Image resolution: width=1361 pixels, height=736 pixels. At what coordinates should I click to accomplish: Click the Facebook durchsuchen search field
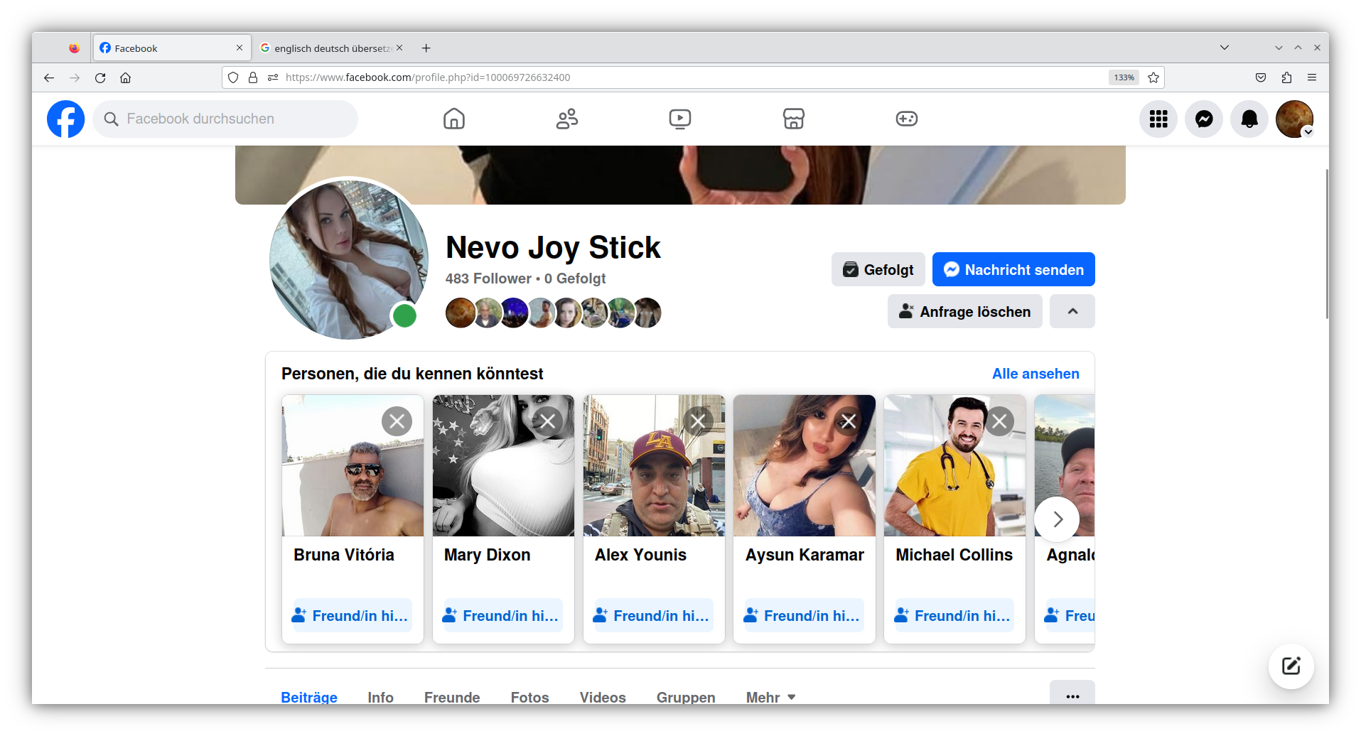(x=227, y=119)
